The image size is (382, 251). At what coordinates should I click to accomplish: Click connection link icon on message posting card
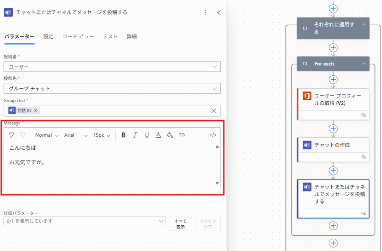click(363, 213)
